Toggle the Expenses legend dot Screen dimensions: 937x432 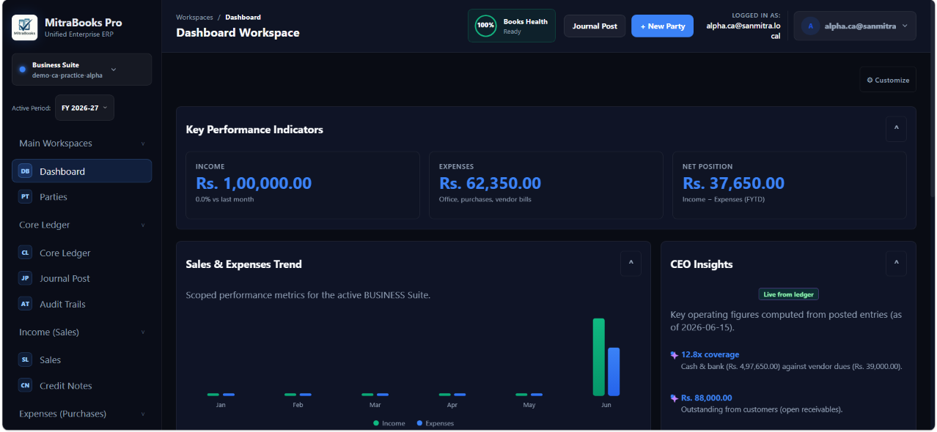pos(419,423)
